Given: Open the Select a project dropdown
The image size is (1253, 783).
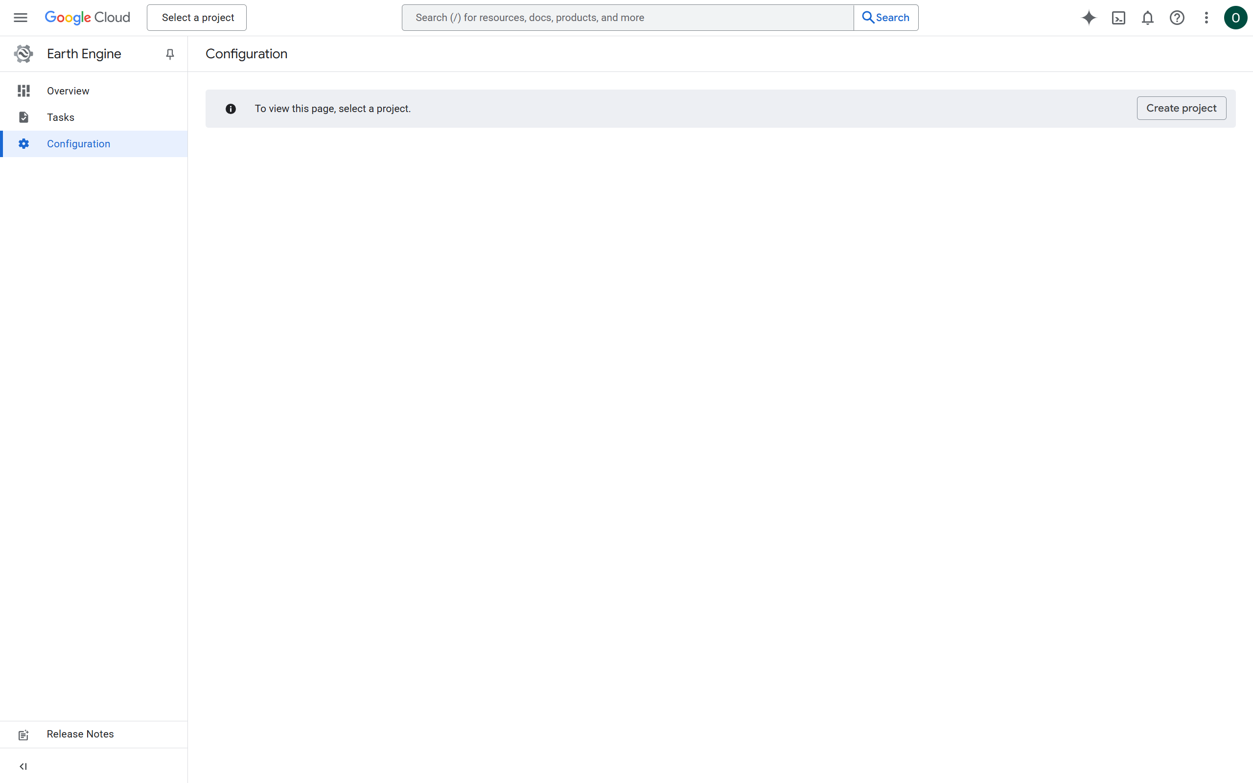Looking at the screenshot, I should [196, 17].
